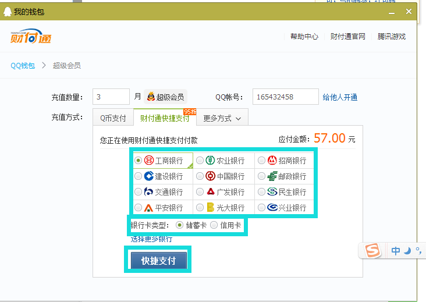Select the 民生银行 radio button

click(261, 192)
